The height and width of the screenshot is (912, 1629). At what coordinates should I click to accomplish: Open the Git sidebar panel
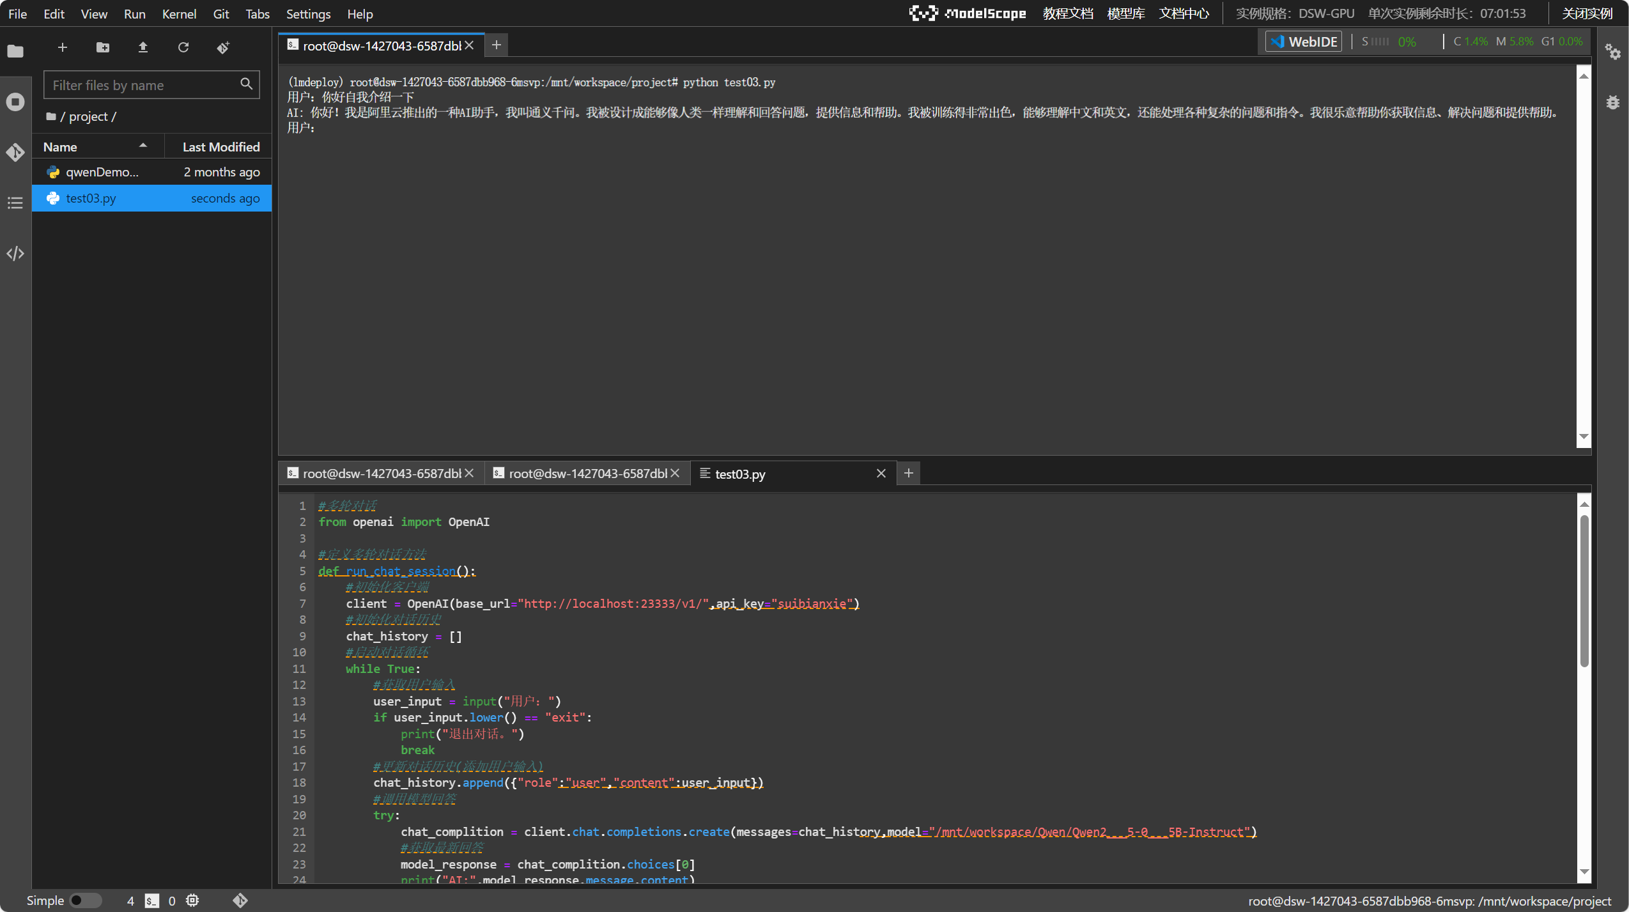coord(15,152)
